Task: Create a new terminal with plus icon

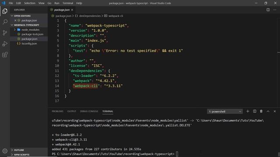Action: pos(248,111)
